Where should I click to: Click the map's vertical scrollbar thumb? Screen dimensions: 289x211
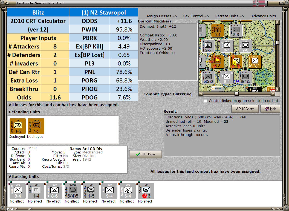278,42
